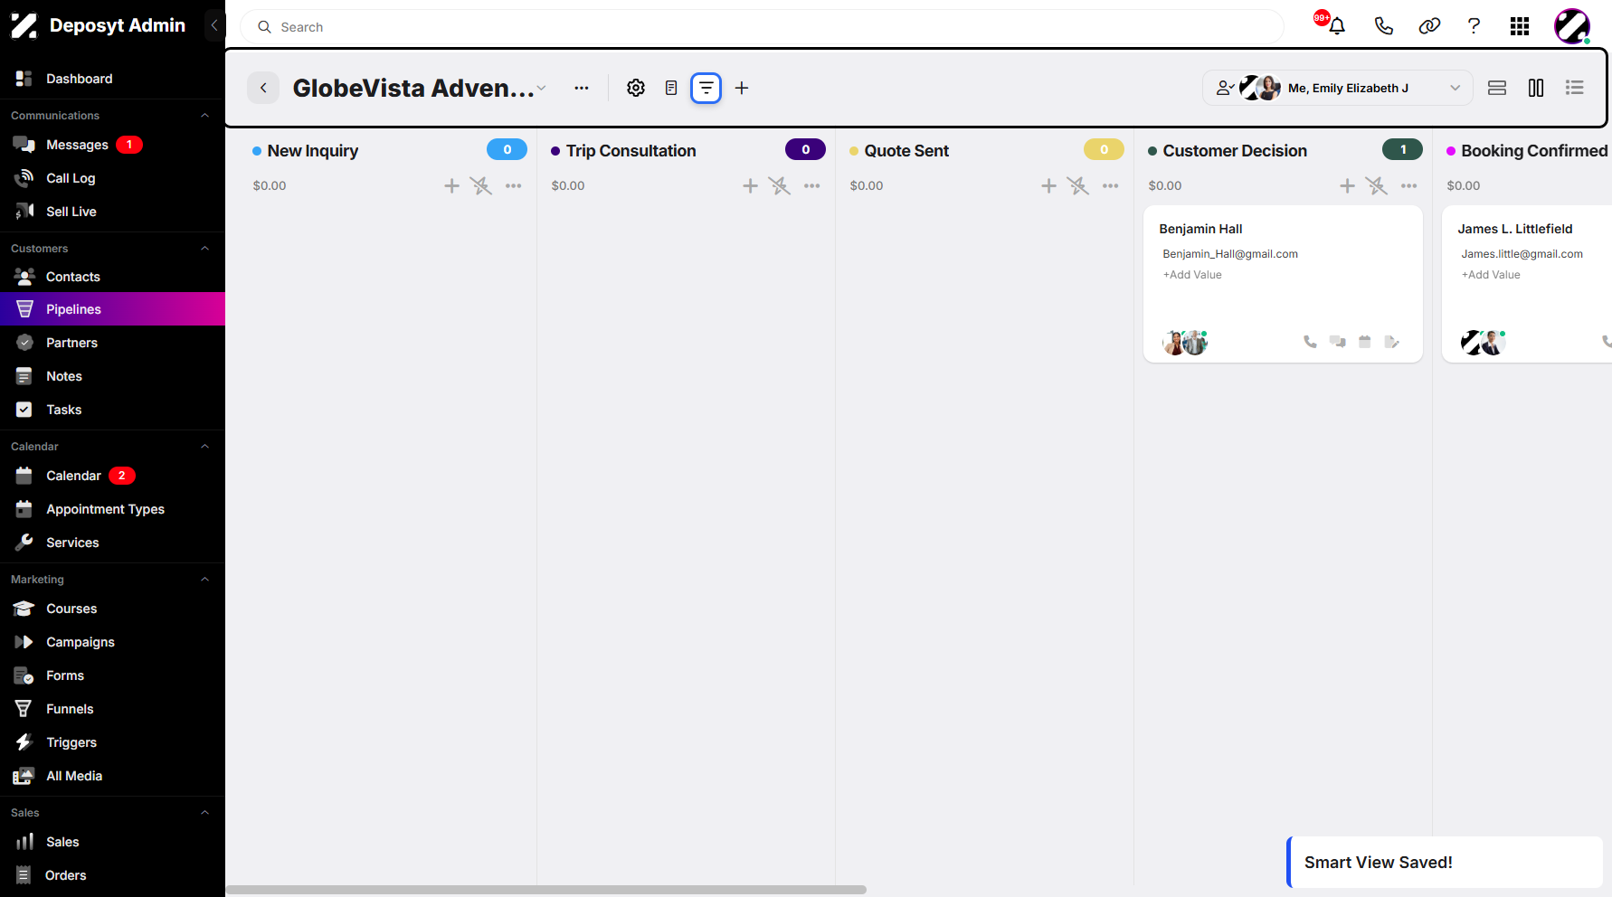Click +Add Value on Benjamin Hall card
1612x897 pixels.
pyautogui.click(x=1192, y=275)
